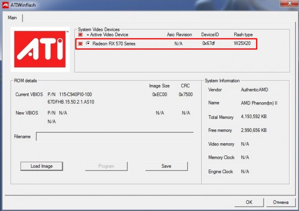Click the greyed-out Program button
This screenshot has height=211, width=299.
click(106, 166)
